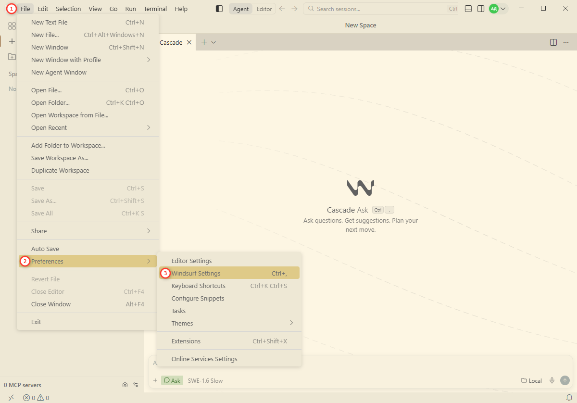
Task: Click the remote connection icon in status bar
Action: pyautogui.click(x=11, y=398)
